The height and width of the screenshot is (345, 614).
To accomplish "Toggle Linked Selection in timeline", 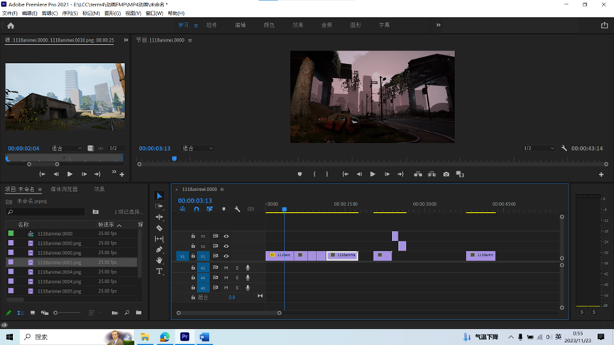I will [209, 209].
